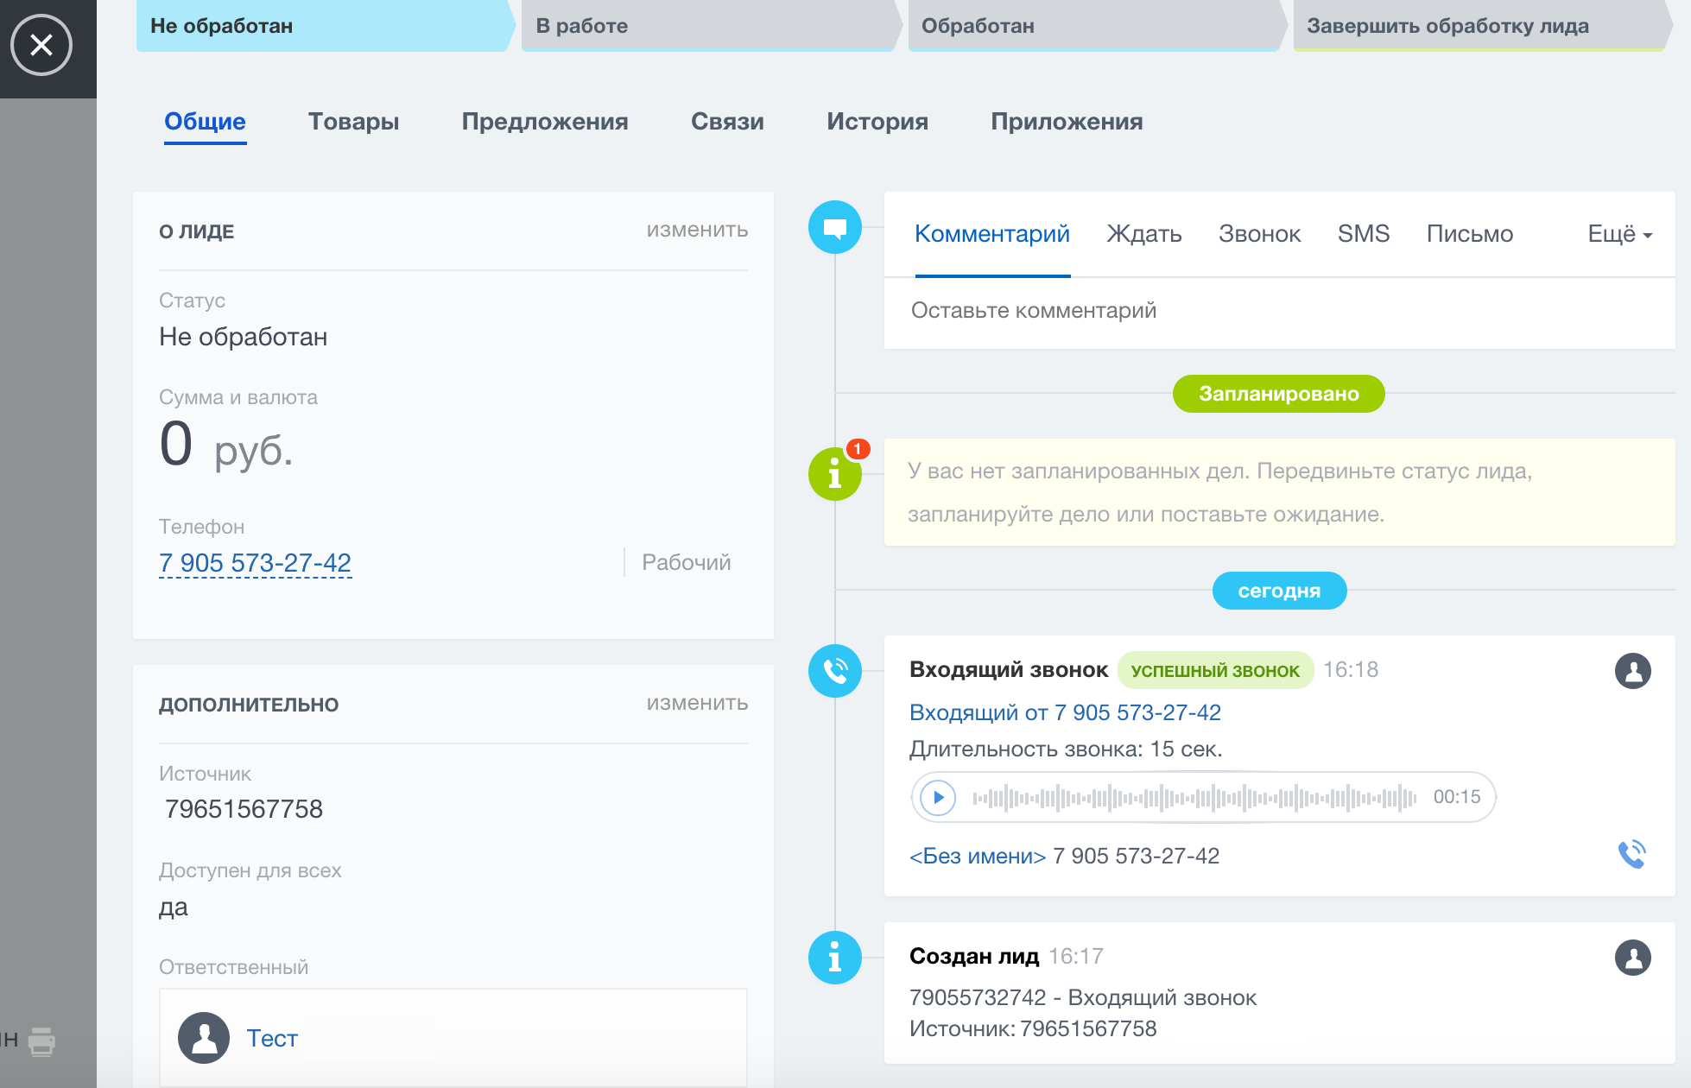
Task: Play the call recording audio
Action: [x=938, y=797]
